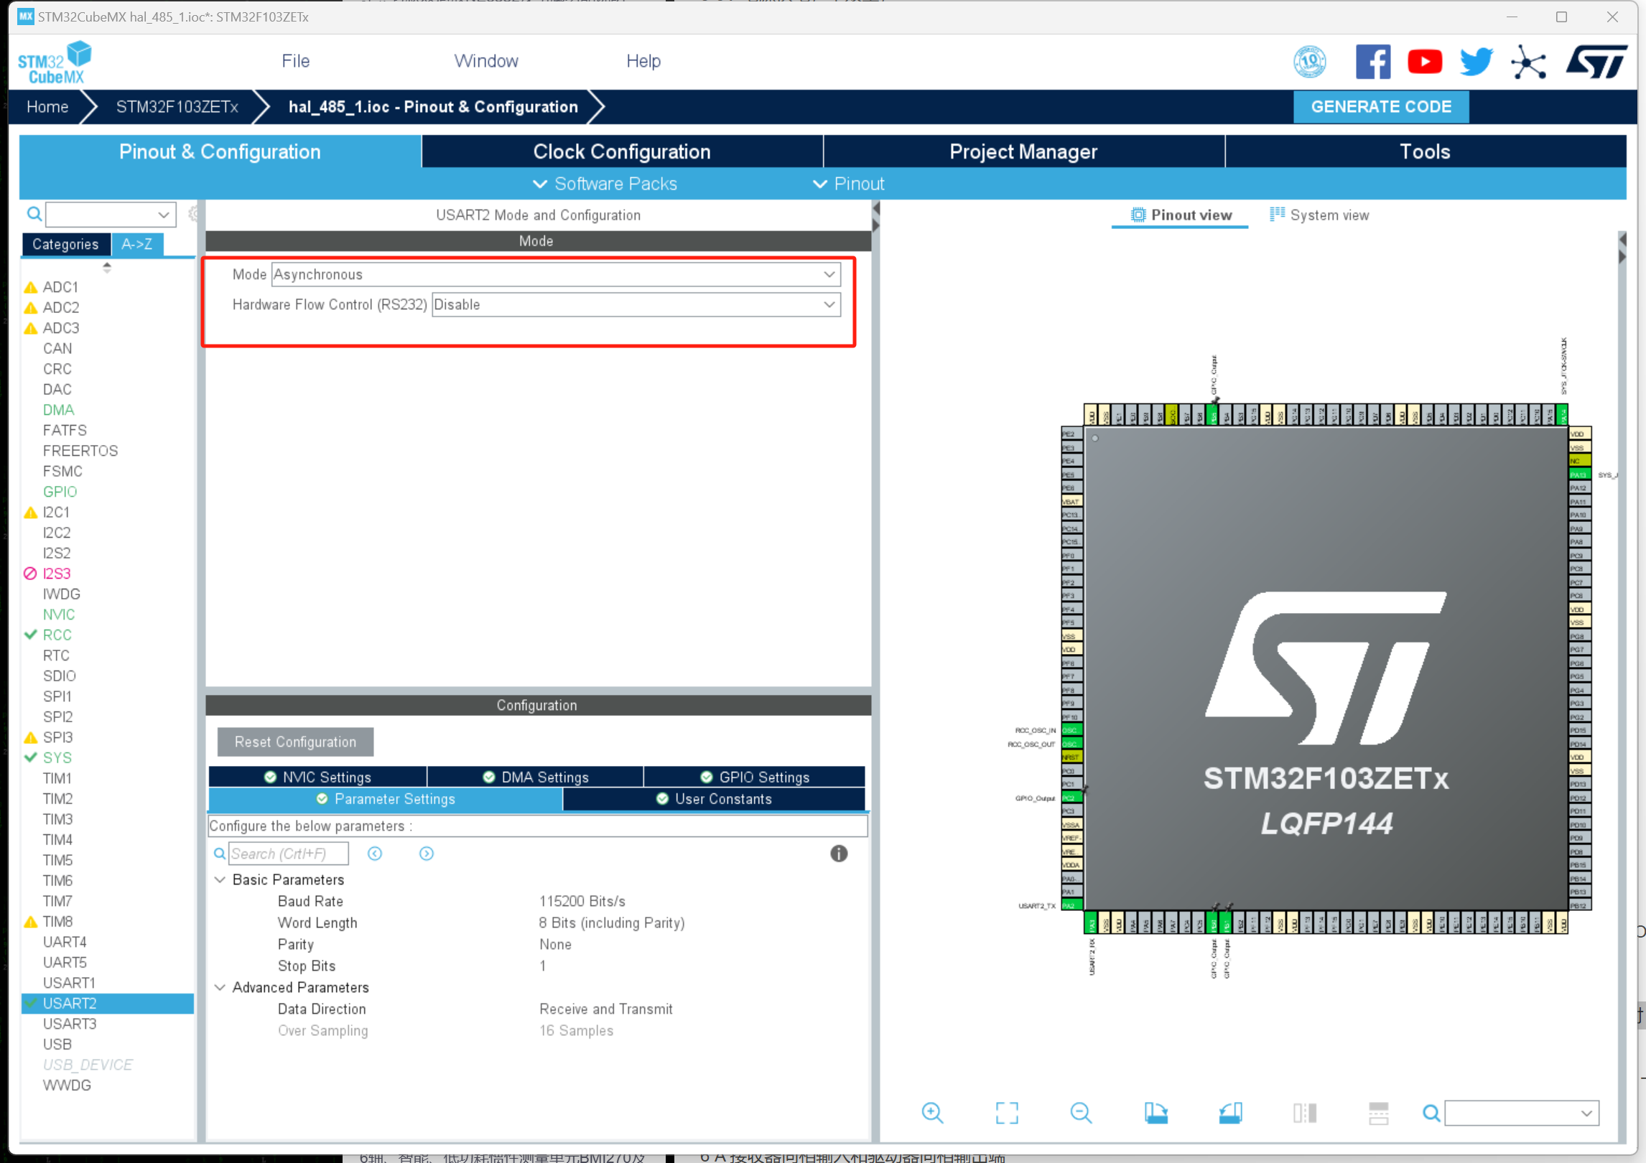The width and height of the screenshot is (1646, 1163).
Task: Go to next search result arrow
Action: point(426,853)
